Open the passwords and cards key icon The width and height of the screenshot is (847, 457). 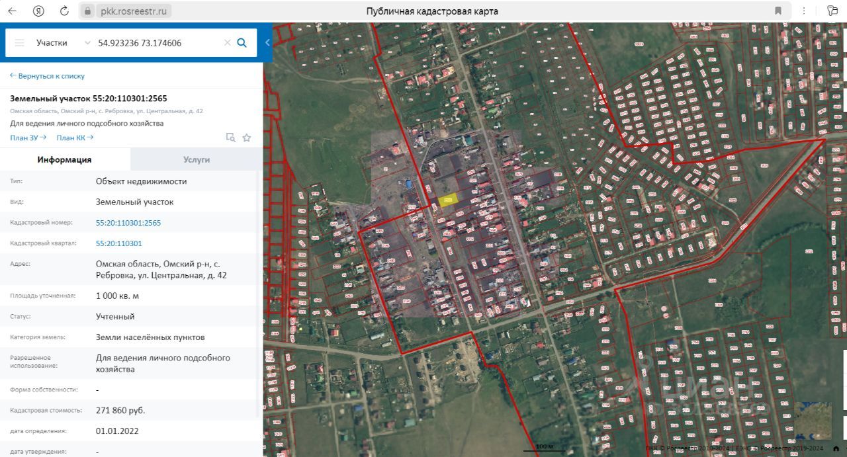point(832,11)
